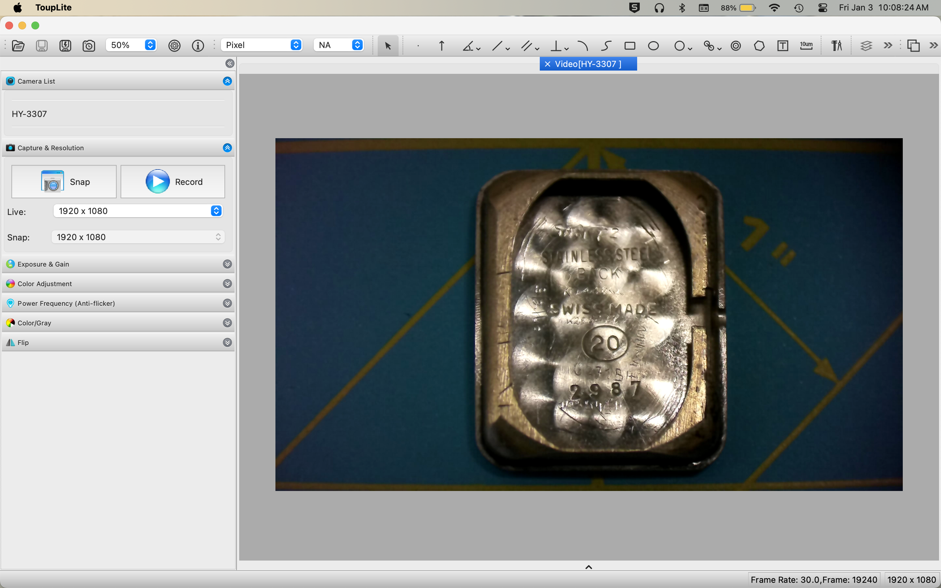Select the 10um scale bar tool

point(806,45)
